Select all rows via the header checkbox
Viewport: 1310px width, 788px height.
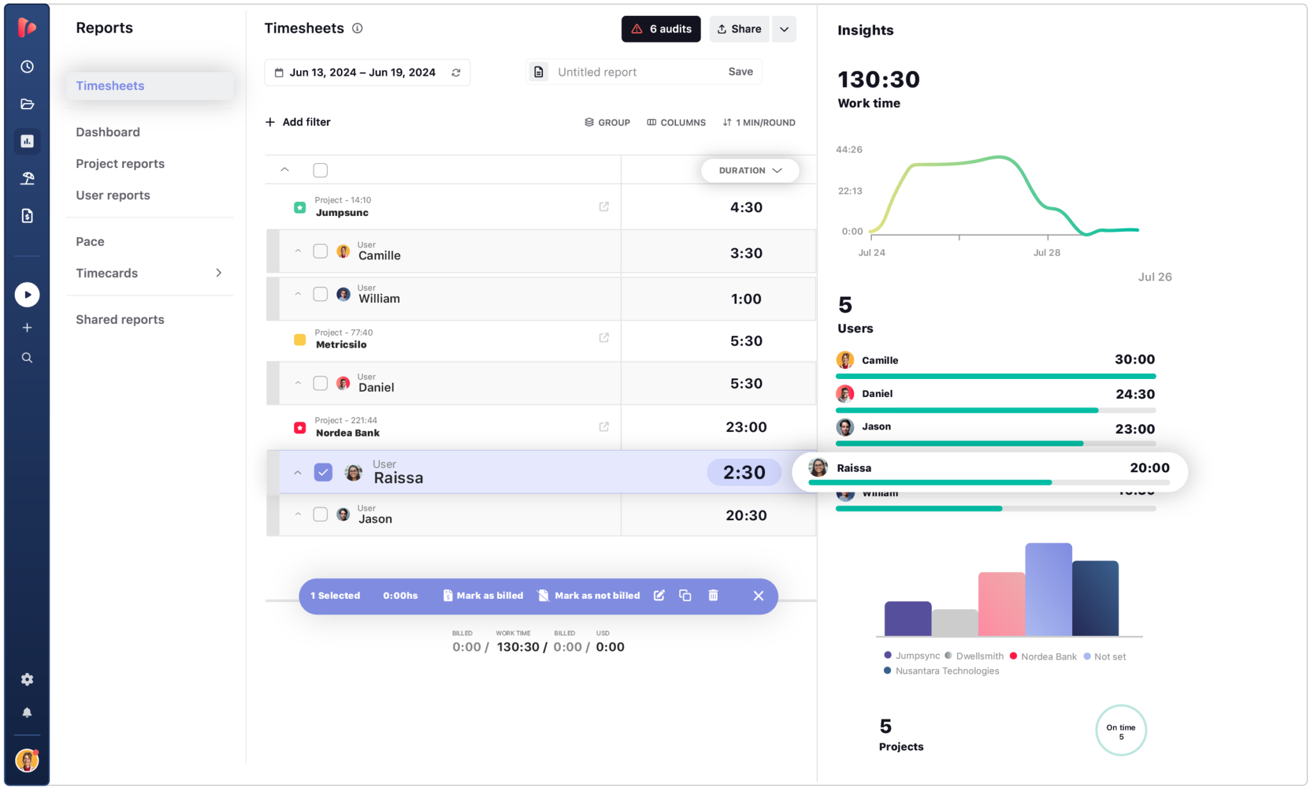pos(320,170)
